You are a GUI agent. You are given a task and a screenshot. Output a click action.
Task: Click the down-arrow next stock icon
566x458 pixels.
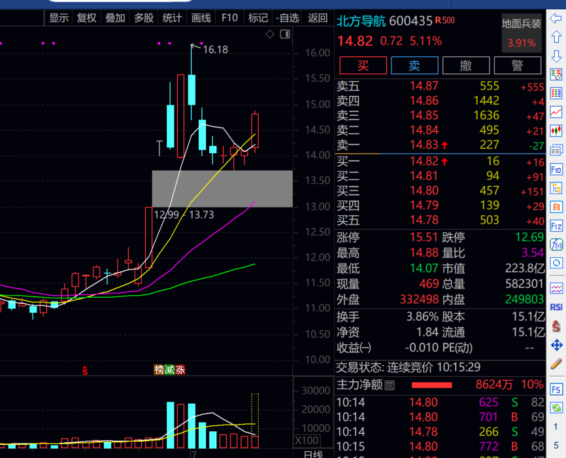(x=556, y=56)
